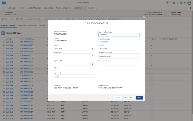The image size is (193, 121).
Task: Open the user profile avatar
Action: coord(189,3)
